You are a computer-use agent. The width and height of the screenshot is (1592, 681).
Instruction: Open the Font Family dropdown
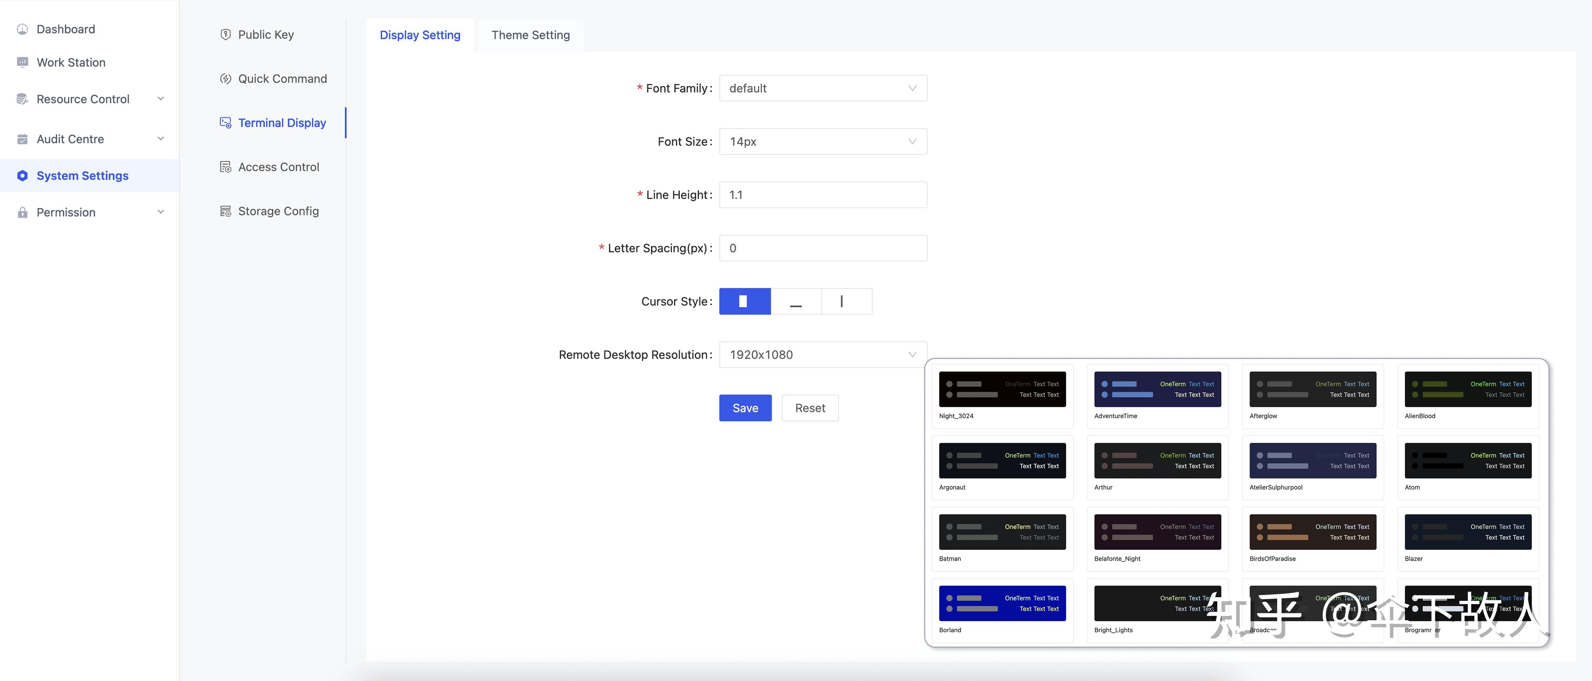[823, 88]
